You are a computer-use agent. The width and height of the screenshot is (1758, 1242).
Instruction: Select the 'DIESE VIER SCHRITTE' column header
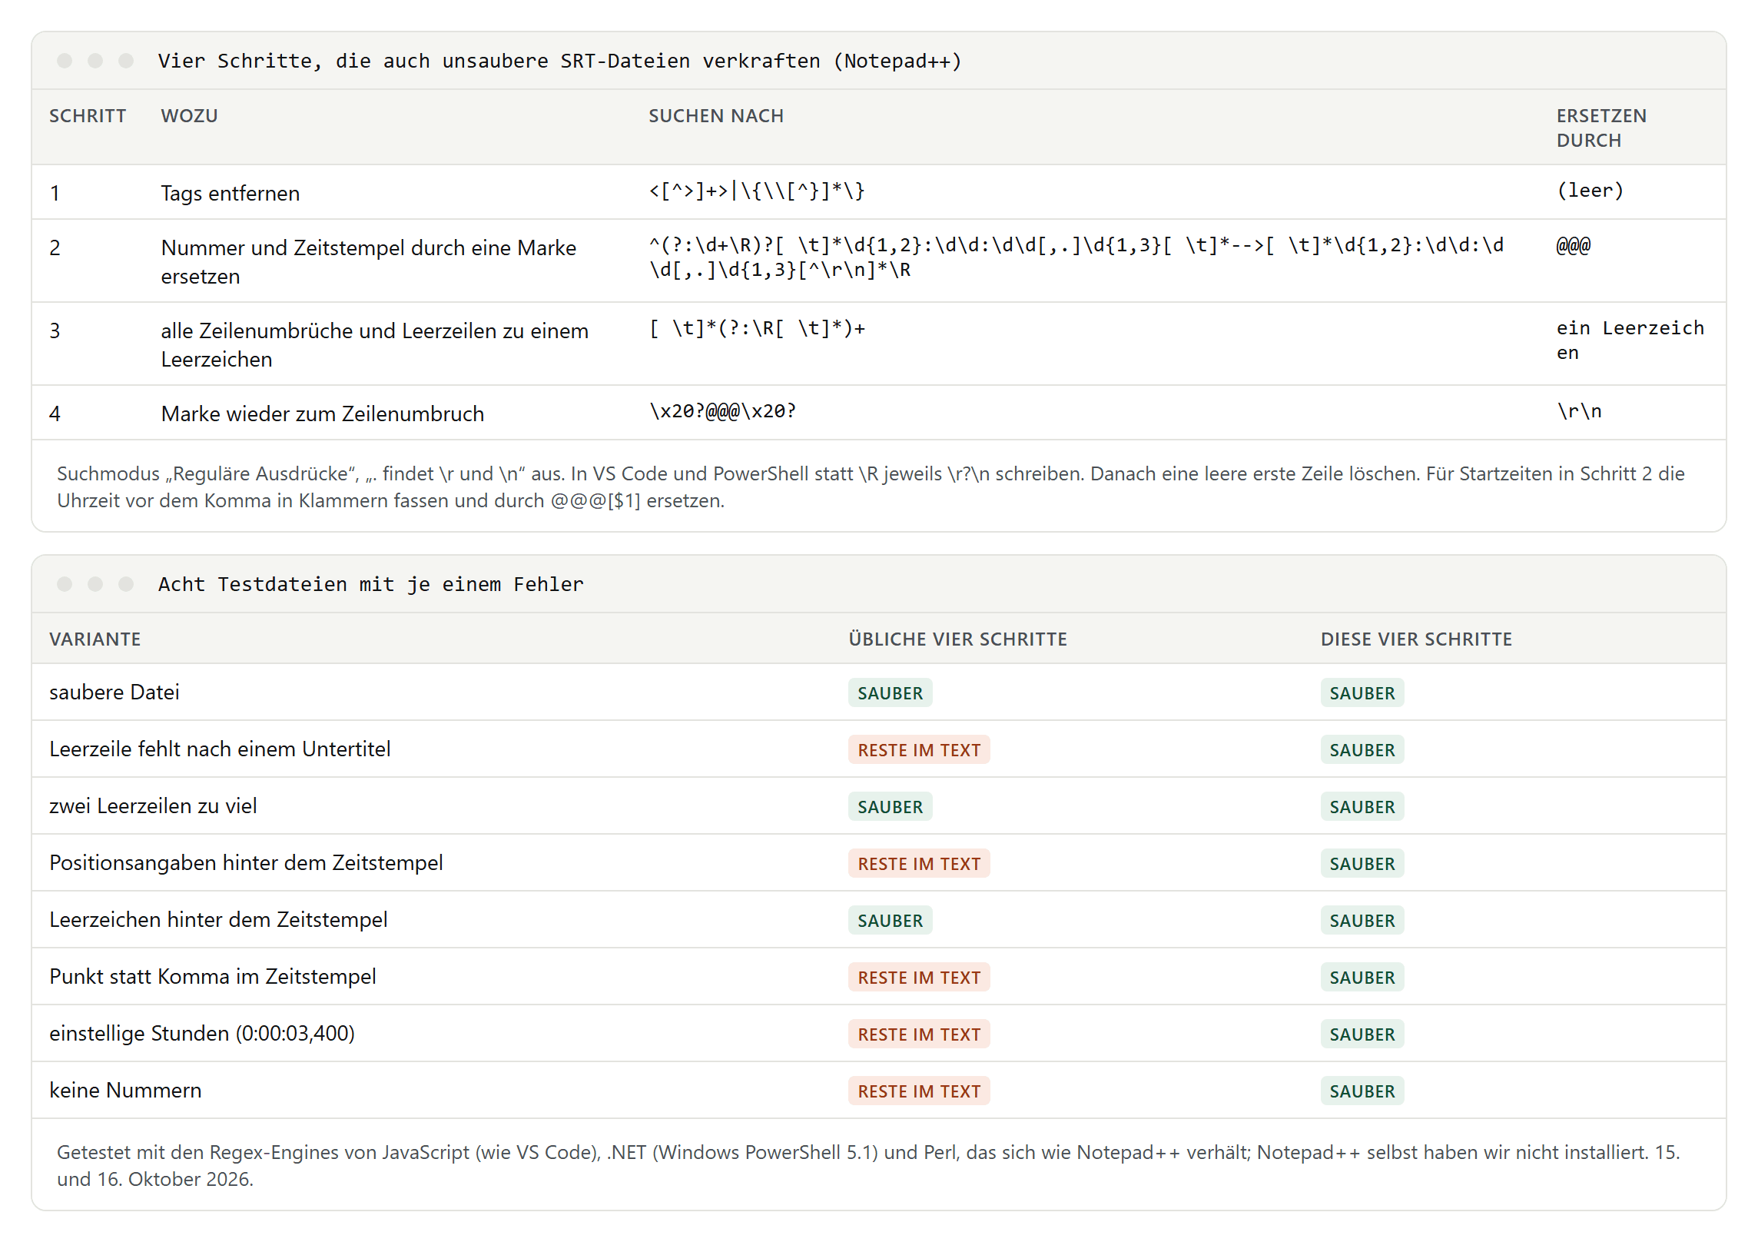pyautogui.click(x=1416, y=639)
